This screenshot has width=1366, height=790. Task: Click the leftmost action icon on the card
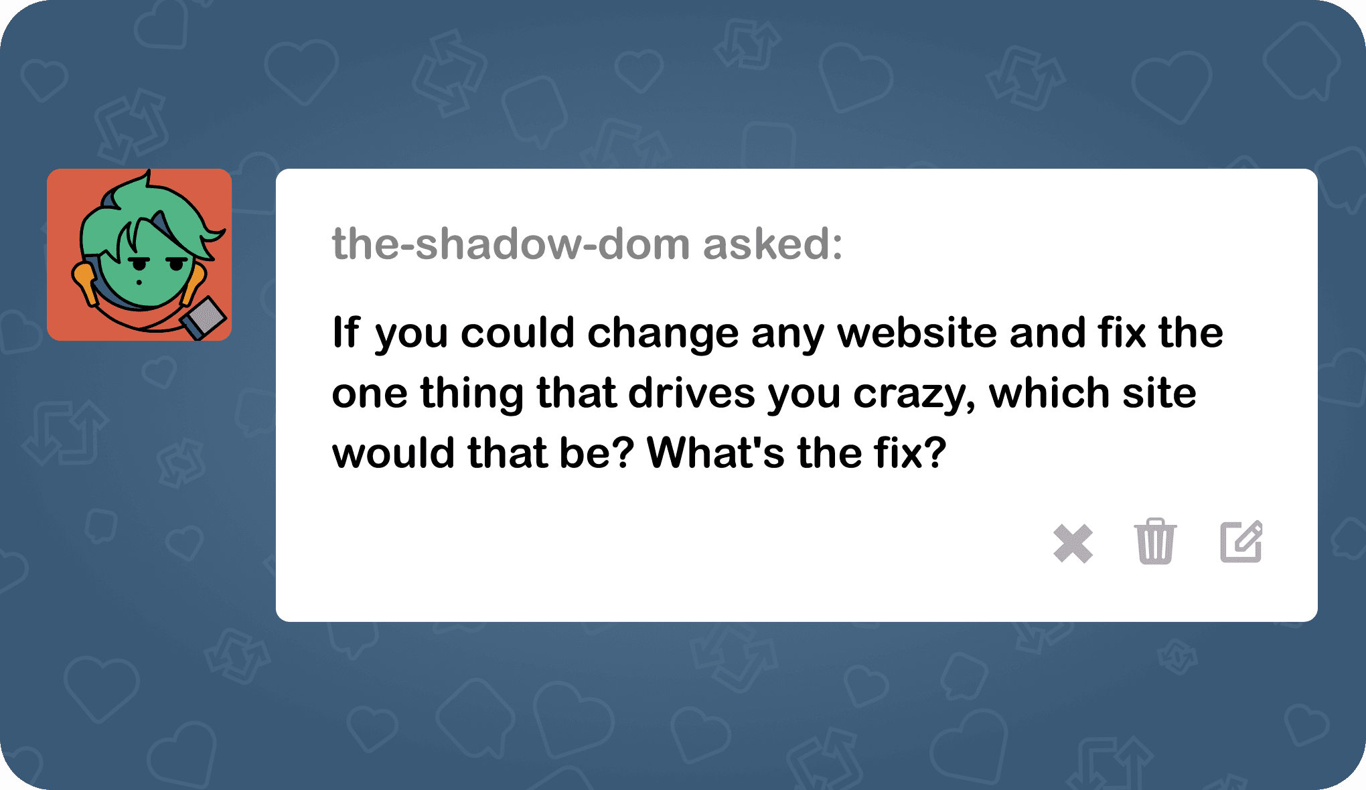pos(1072,544)
